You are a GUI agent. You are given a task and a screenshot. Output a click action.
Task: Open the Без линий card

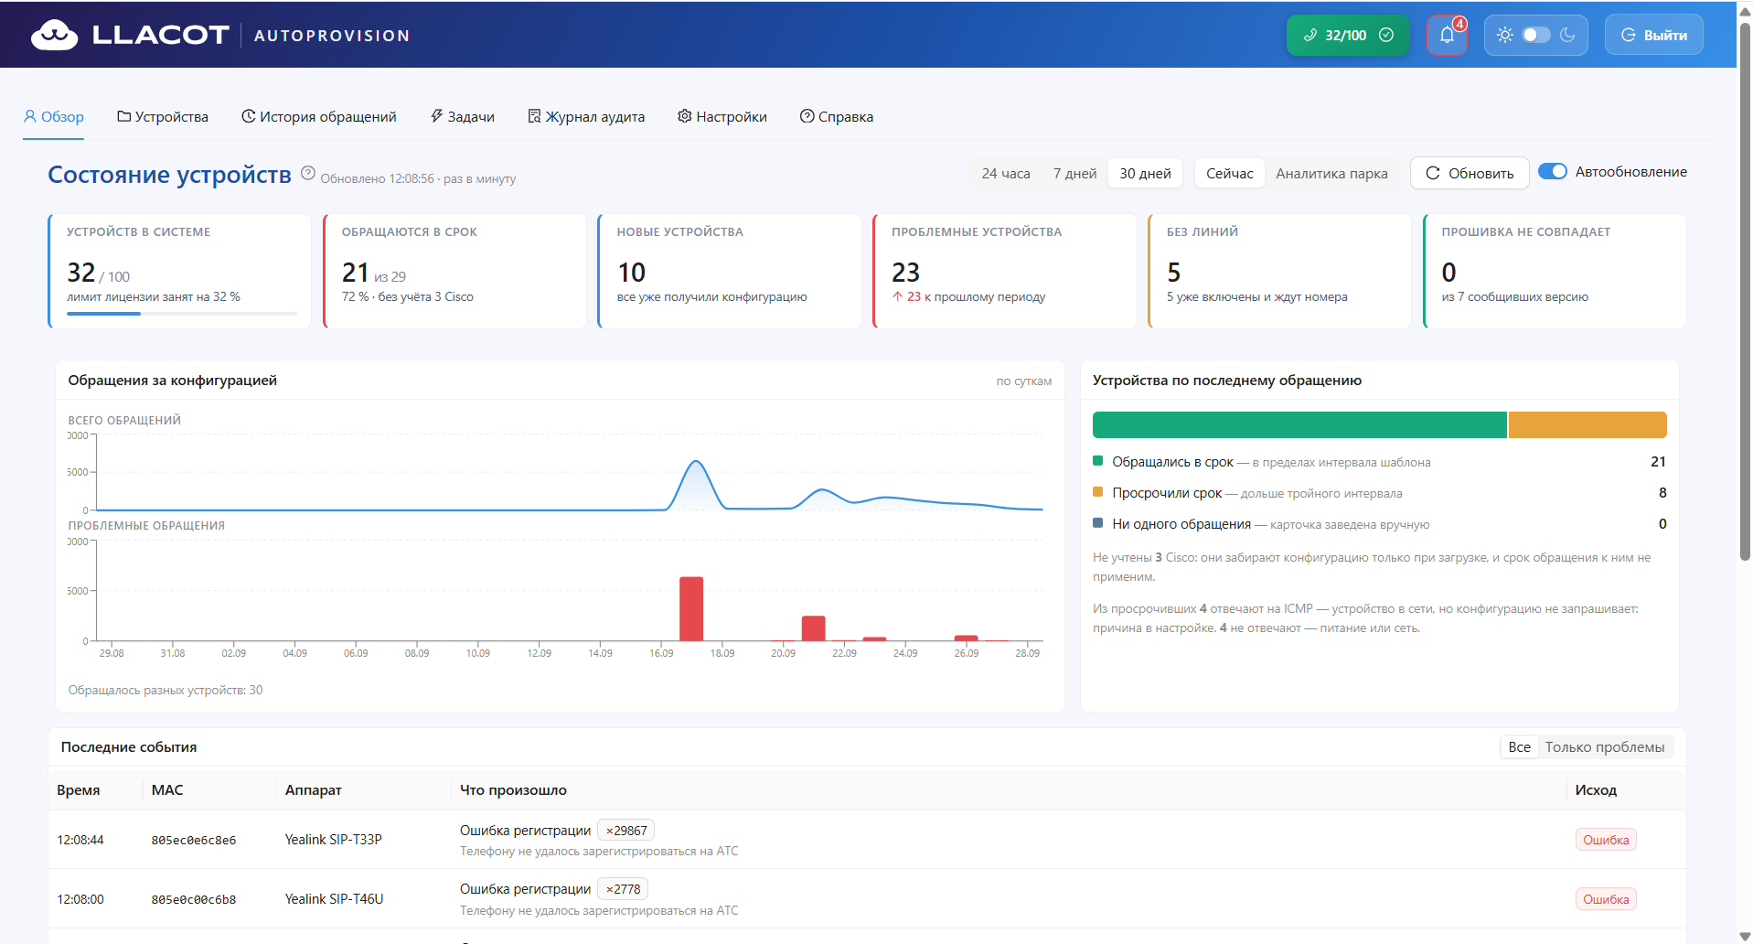1279,271
